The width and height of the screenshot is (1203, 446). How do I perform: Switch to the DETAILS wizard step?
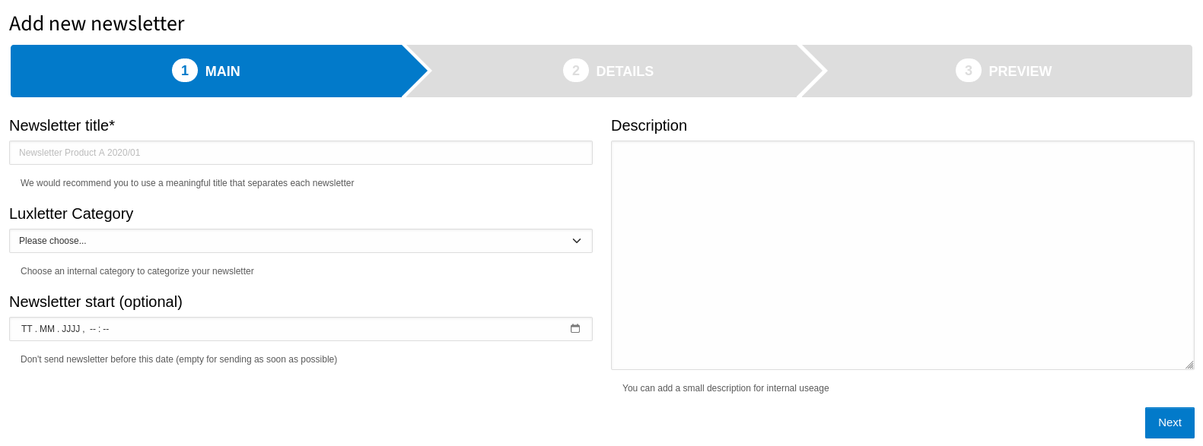pos(609,71)
